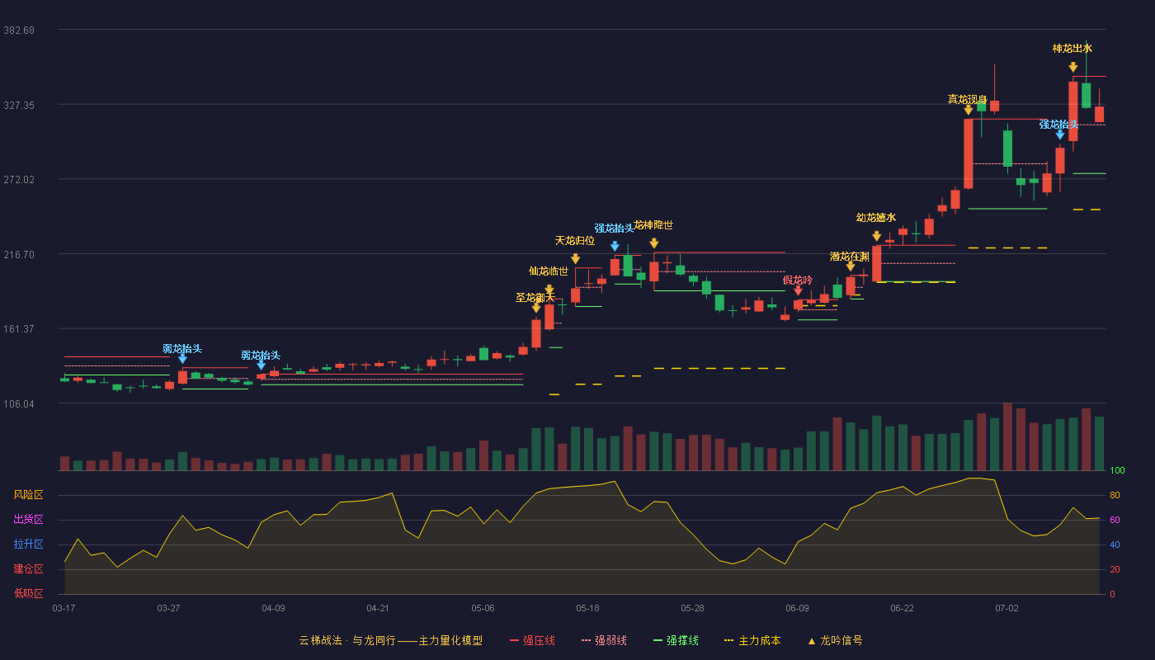
Task: Select the 06-22 date on the axis
Action: 902,608
